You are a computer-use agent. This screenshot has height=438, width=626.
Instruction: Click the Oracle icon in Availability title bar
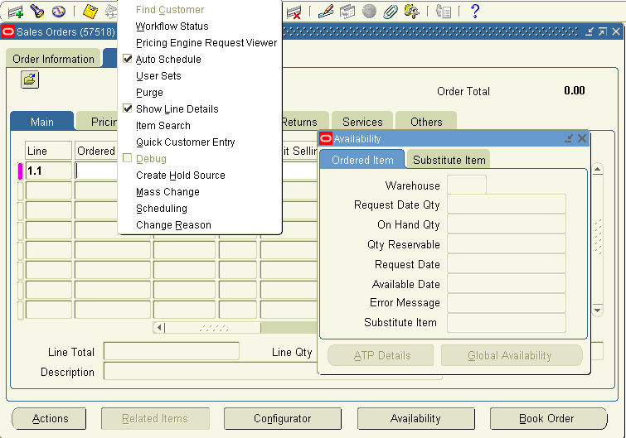(x=326, y=138)
